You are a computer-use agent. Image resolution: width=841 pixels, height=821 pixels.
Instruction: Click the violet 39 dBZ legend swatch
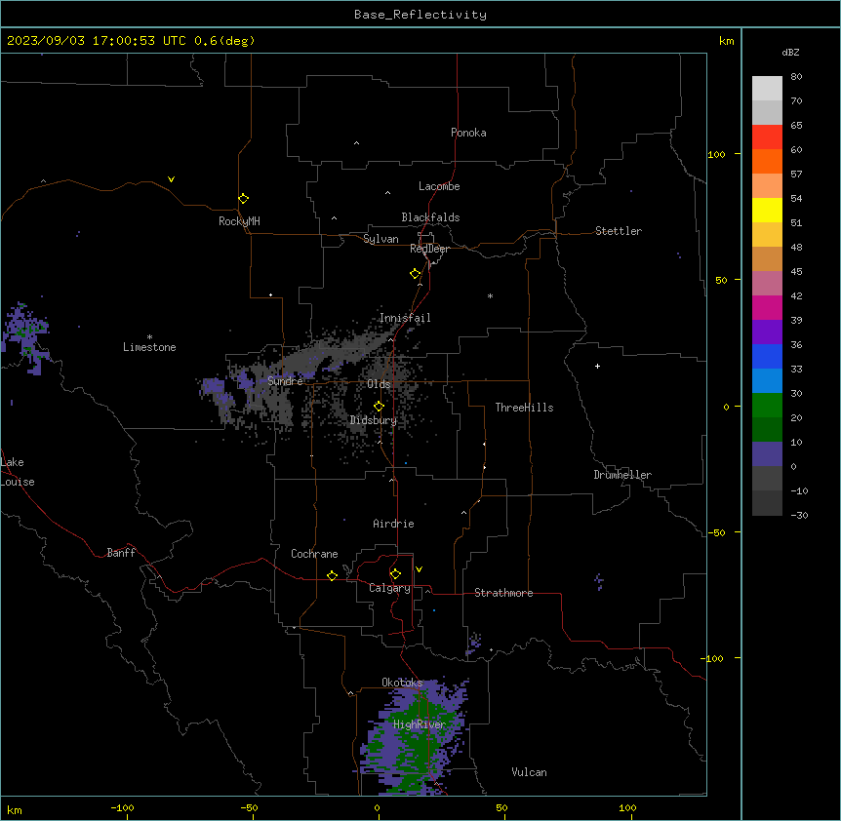coord(767,332)
